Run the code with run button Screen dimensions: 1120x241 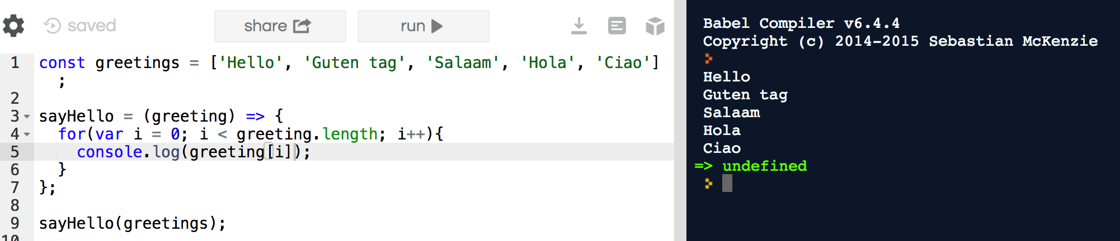point(423,26)
